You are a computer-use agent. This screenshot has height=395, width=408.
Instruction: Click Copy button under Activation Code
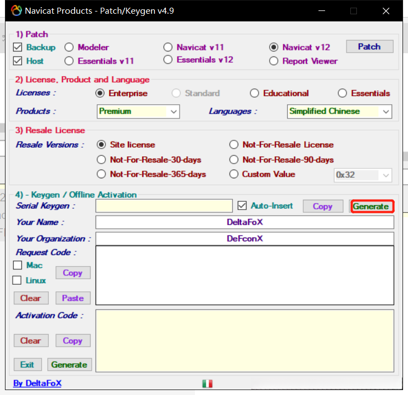pos(73,341)
